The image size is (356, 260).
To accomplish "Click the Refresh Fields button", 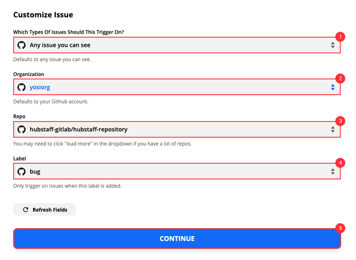I will (45, 210).
